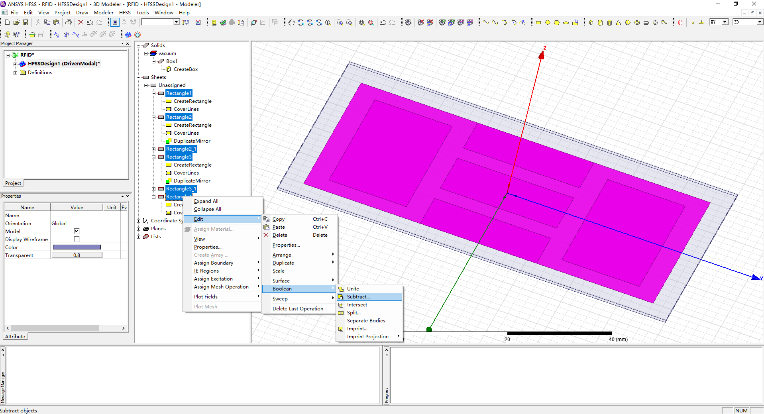Expand the Planes tree node

pos(139,229)
